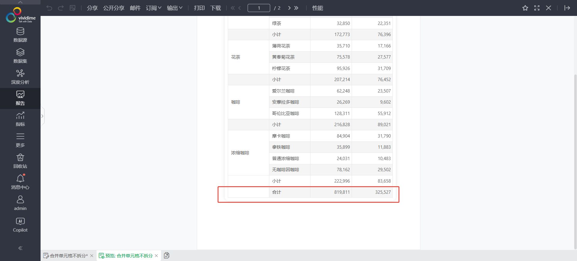Close the 预览: 合并单元格不拆分 preview tab
577x261 pixels.
156,256
